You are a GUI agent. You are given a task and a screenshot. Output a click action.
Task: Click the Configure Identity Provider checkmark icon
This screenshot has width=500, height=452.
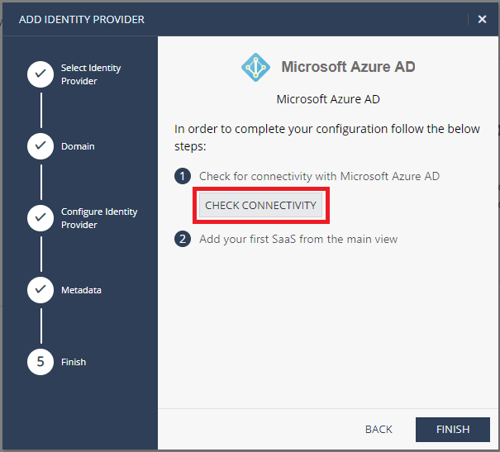(40, 218)
